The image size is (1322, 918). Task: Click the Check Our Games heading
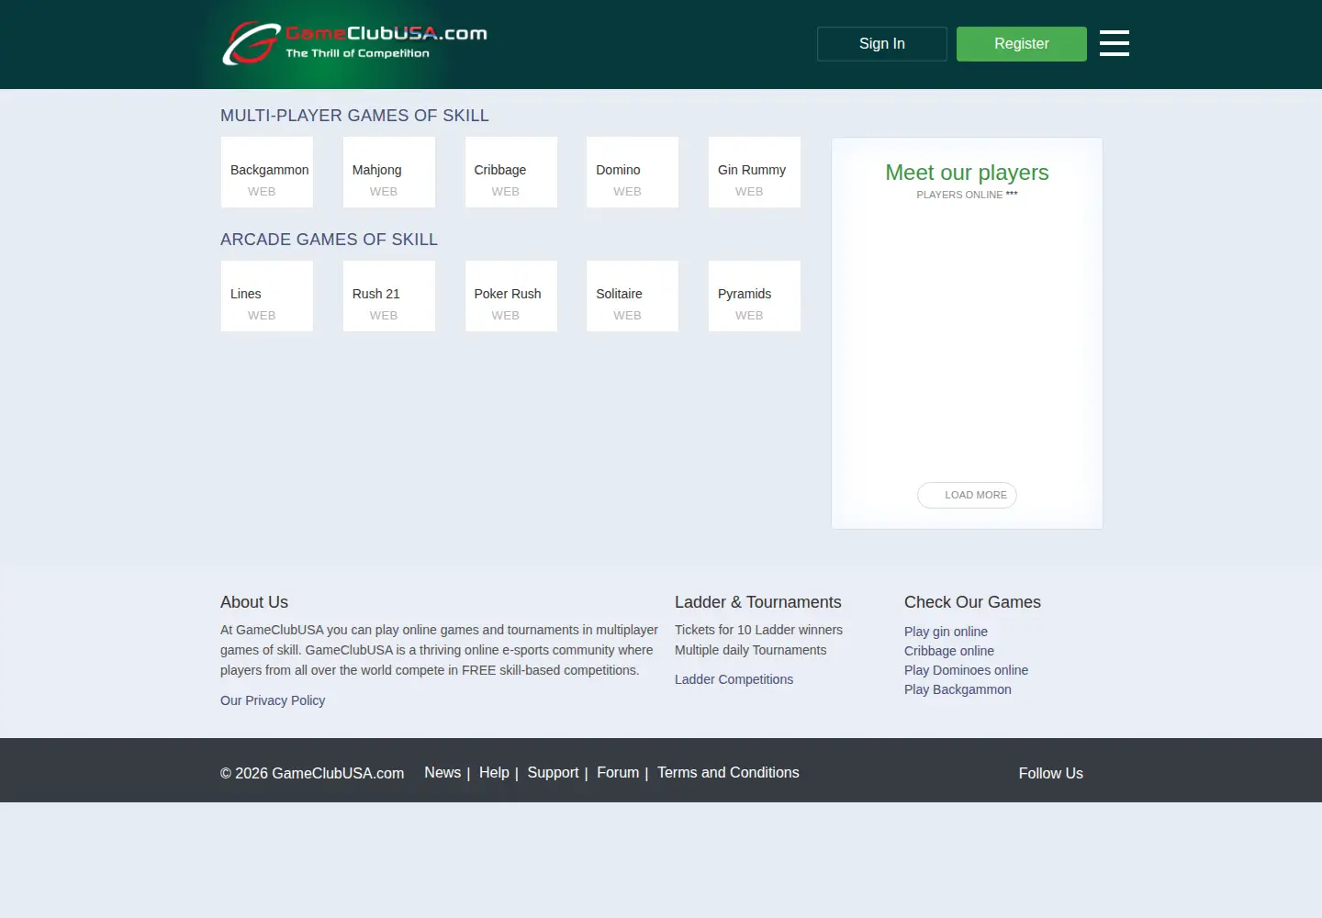point(972,602)
